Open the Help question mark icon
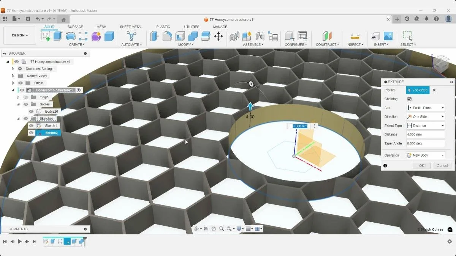The image size is (456, 256). pos(437,19)
